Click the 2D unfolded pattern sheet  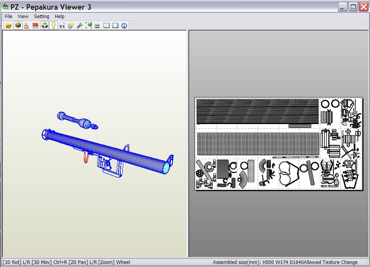coord(279,143)
